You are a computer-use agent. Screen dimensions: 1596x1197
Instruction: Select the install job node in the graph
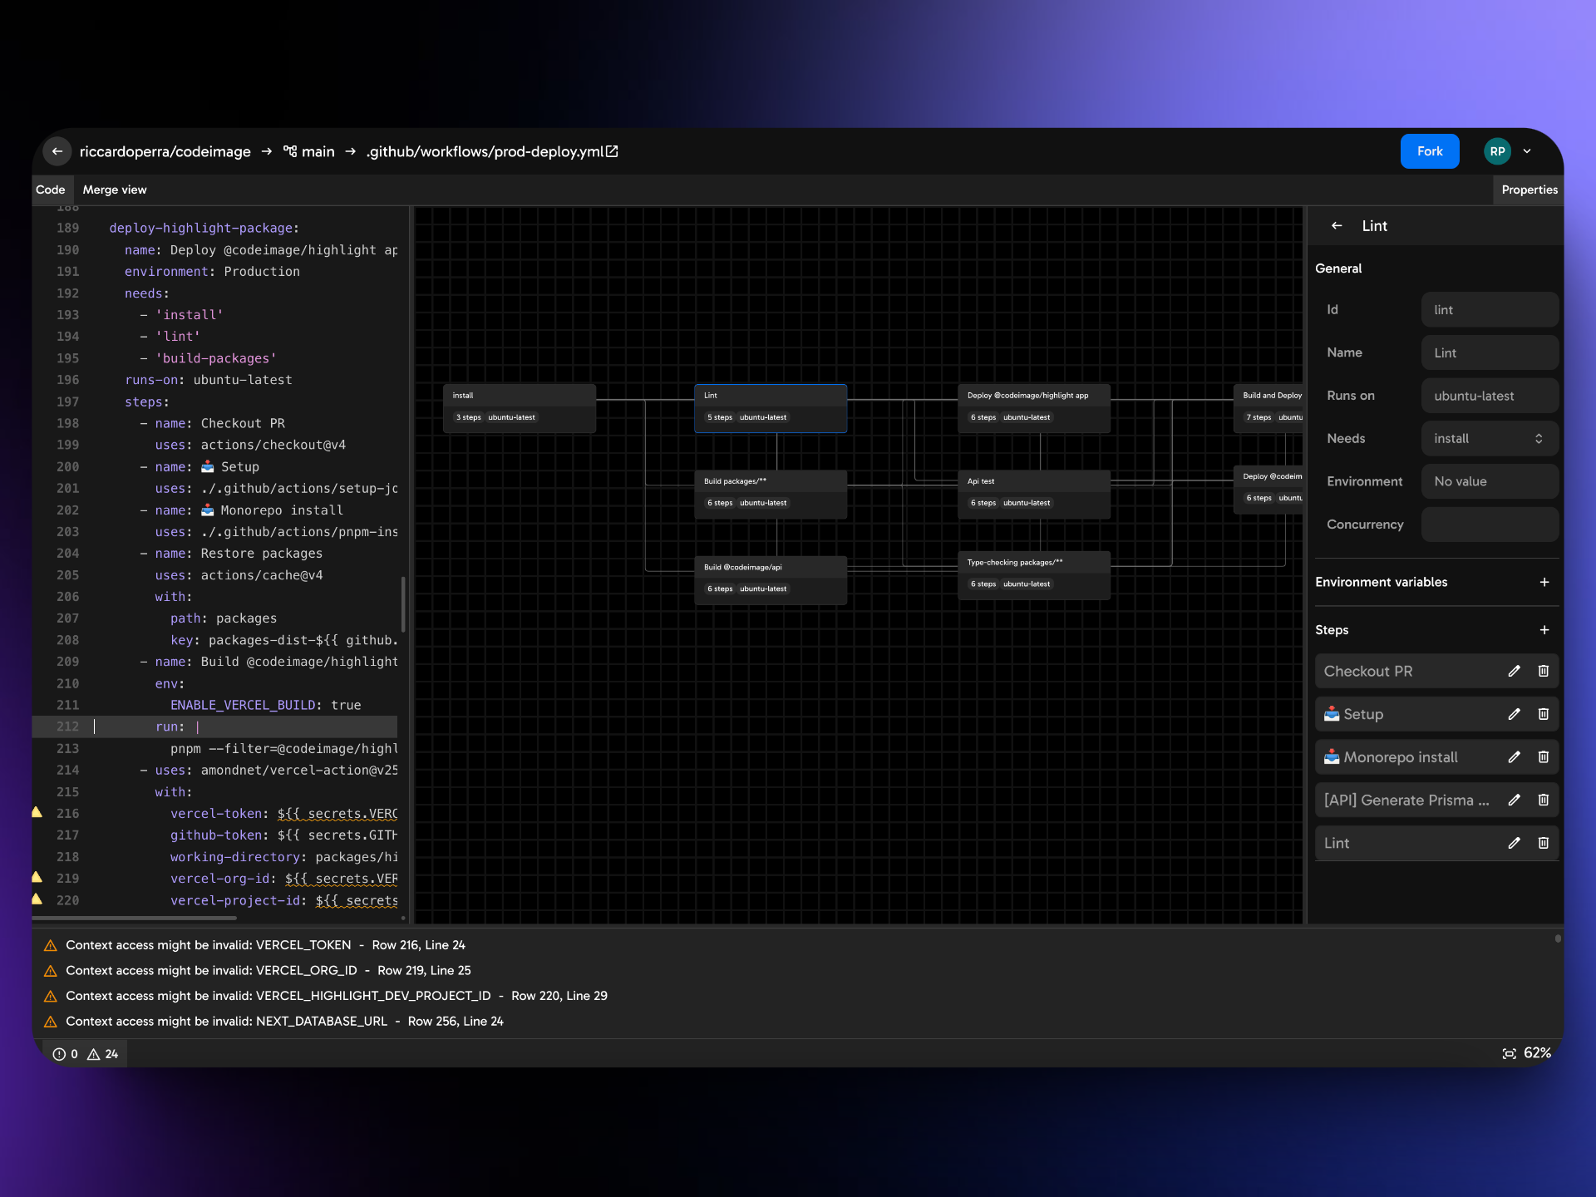pos(520,407)
